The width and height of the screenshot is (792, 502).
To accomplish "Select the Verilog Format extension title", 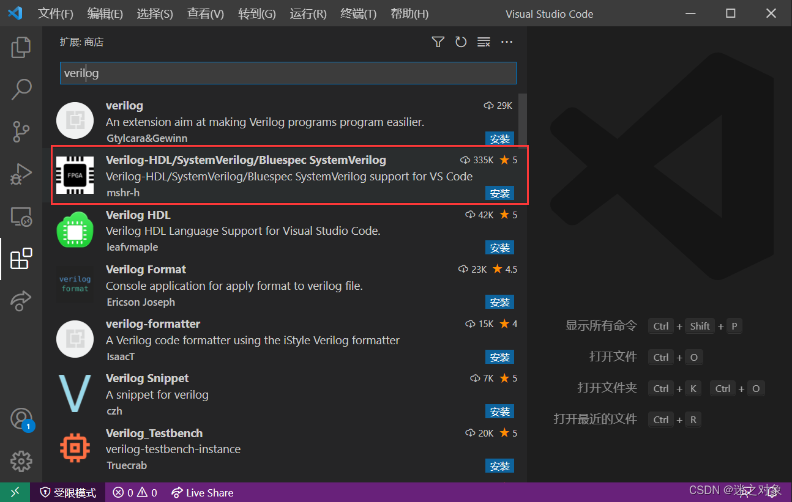I will coord(146,270).
